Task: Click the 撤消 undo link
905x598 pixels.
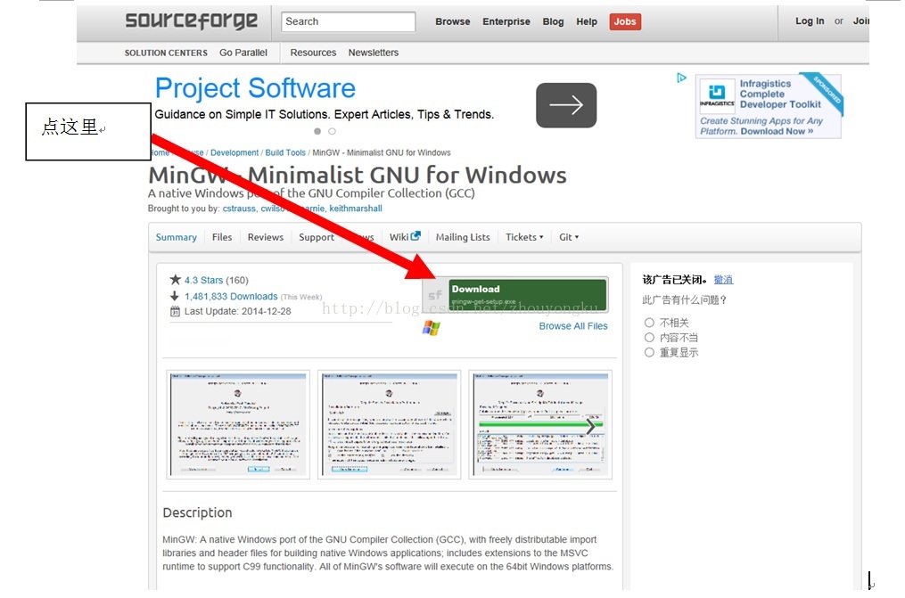Action: [723, 280]
